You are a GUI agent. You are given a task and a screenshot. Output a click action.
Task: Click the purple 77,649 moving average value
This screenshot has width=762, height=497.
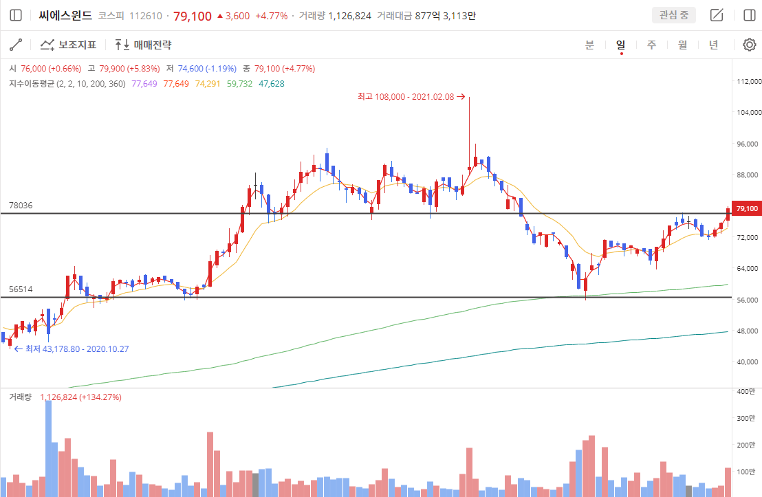point(144,84)
